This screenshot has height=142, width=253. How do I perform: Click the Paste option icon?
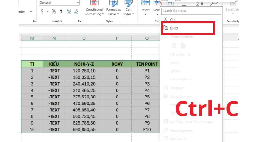tap(174, 45)
